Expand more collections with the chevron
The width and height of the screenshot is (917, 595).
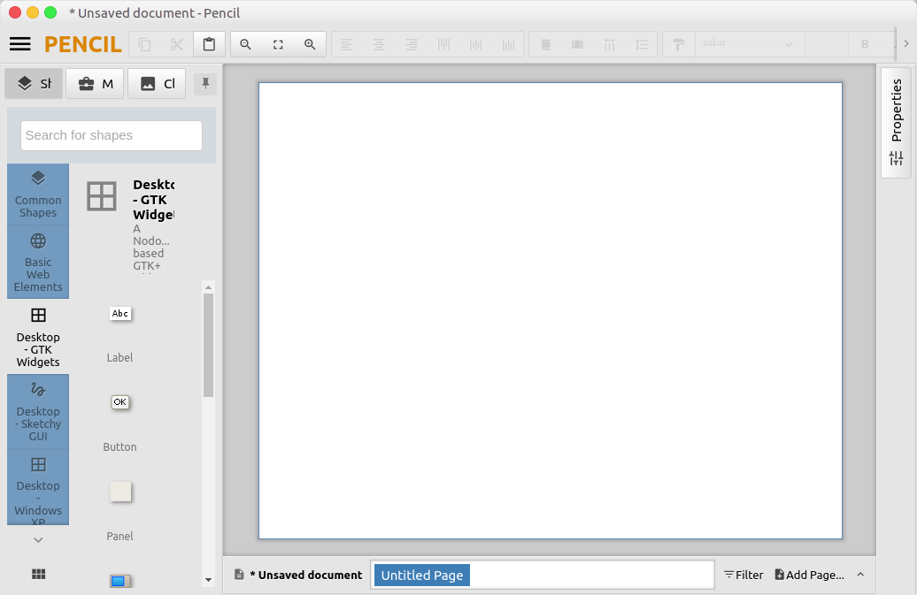click(38, 539)
